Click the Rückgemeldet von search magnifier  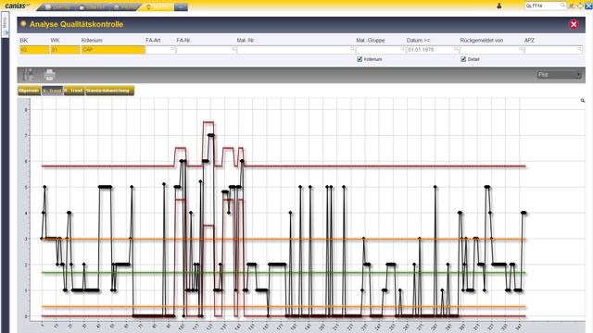point(521,49)
